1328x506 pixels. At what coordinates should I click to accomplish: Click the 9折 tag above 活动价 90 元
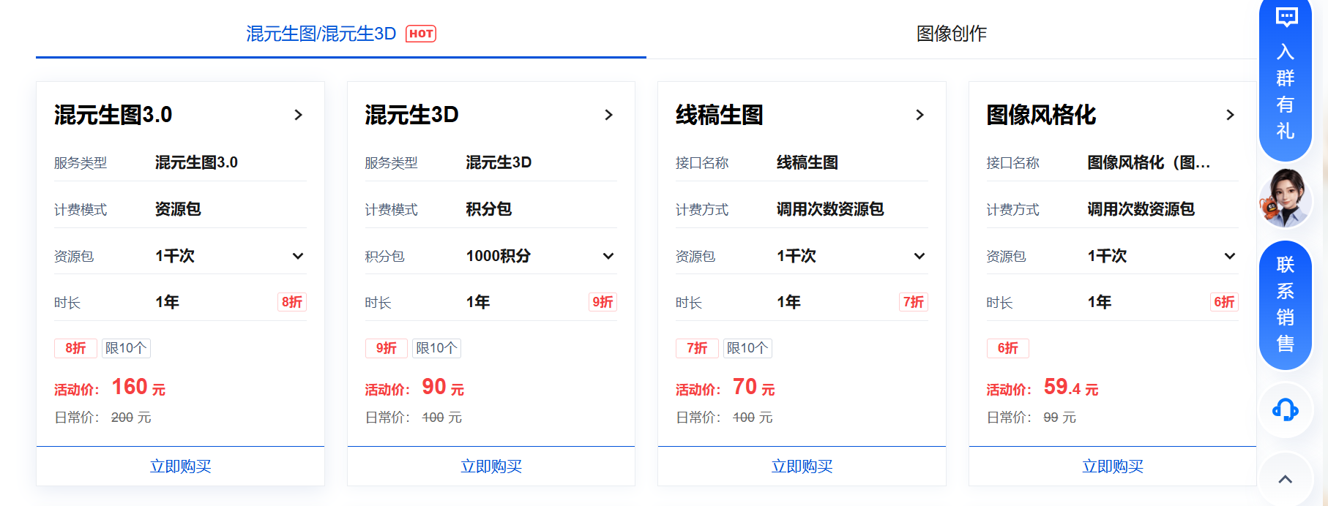(387, 348)
